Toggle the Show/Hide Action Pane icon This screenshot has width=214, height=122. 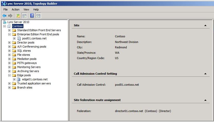[38, 16]
